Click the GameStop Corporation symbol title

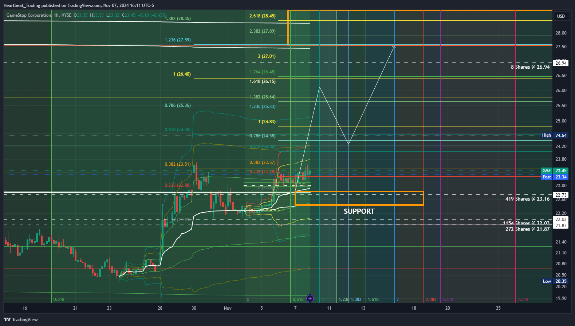coord(29,15)
